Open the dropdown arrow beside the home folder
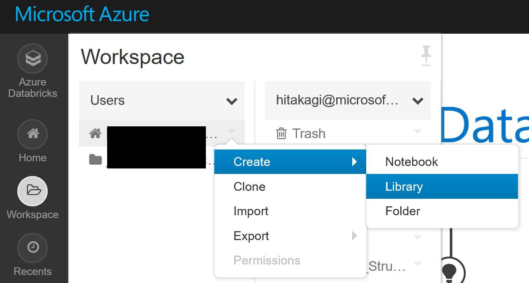Screen dimensions: 529x283 click(231, 132)
